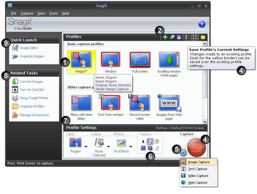Click the Organize Images folder icon
This screenshot has width=257, height=194.
tap(15, 56)
